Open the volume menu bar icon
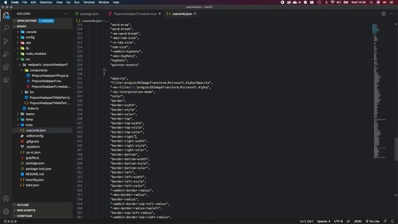Screen dimensions: 398x224 pyautogui.click(x=339, y=2)
